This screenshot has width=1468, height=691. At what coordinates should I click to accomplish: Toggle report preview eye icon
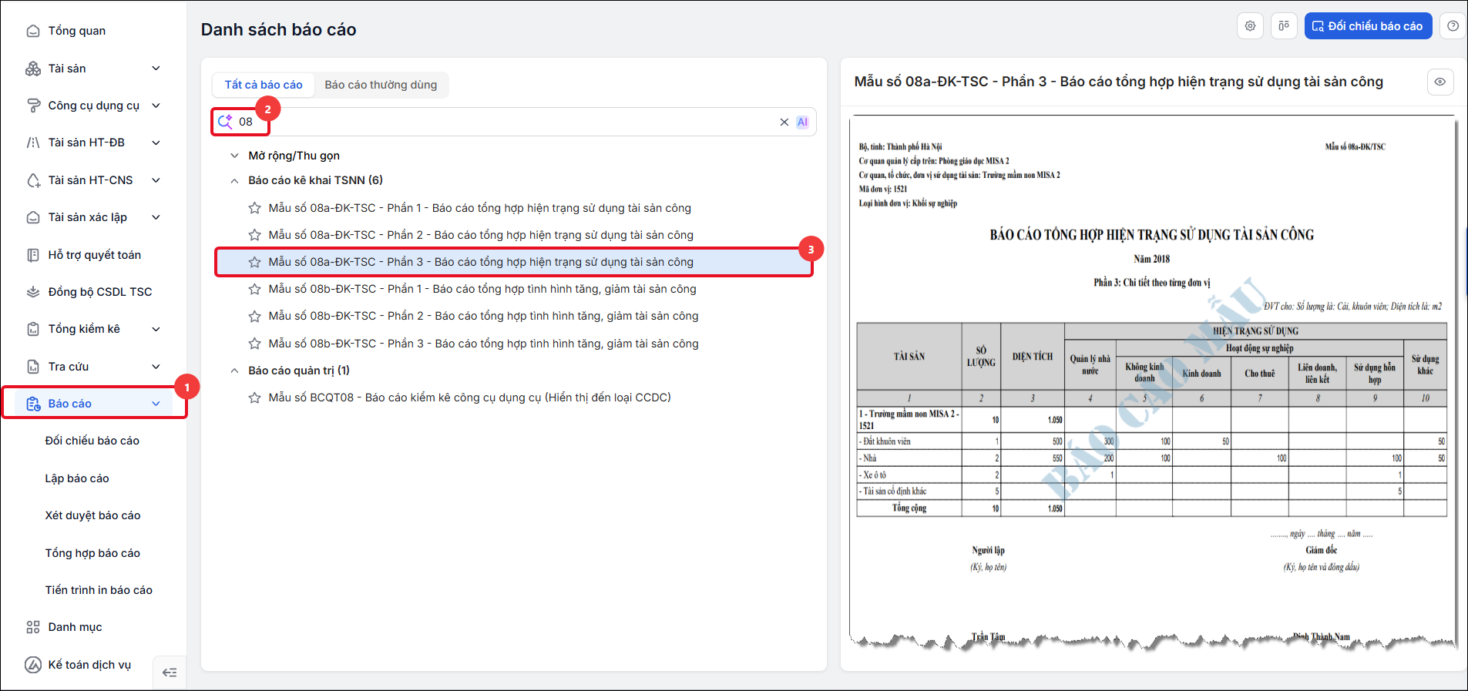[x=1439, y=82]
